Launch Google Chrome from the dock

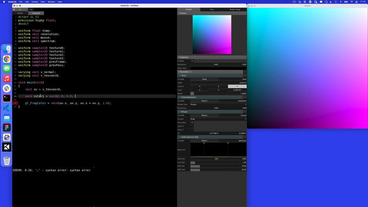pos(7,59)
